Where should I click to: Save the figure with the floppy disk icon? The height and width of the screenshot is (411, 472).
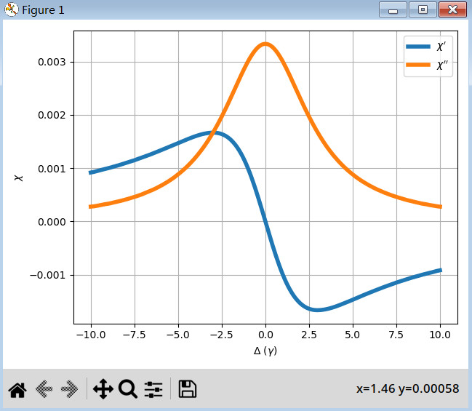point(187,389)
